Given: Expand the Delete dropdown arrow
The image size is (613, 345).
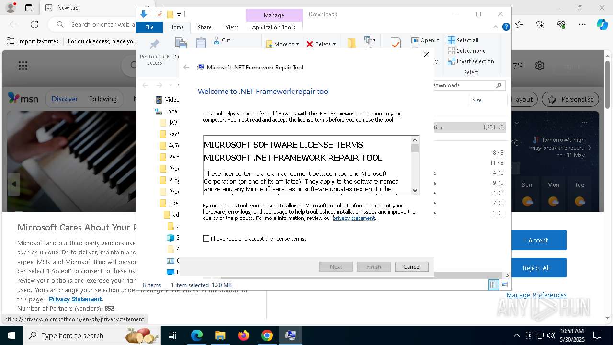Looking at the screenshot, I should (334, 44).
